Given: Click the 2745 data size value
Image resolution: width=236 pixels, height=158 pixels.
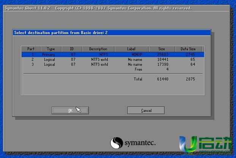Looking at the screenshot, I should [x=190, y=54].
